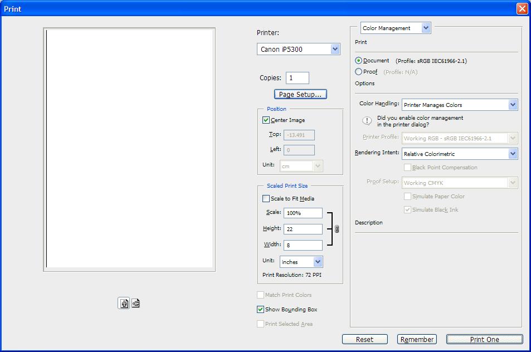Click the Scale percentage field

pyautogui.click(x=303, y=213)
